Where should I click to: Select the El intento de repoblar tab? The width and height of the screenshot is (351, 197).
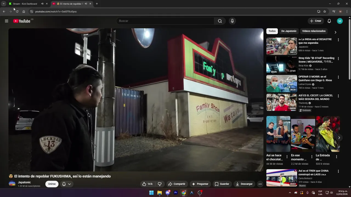[72, 4]
